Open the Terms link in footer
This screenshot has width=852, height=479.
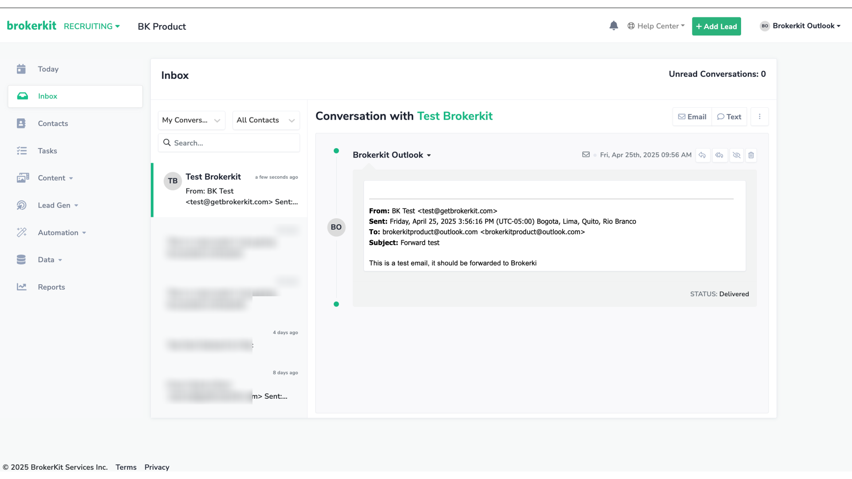tap(126, 467)
